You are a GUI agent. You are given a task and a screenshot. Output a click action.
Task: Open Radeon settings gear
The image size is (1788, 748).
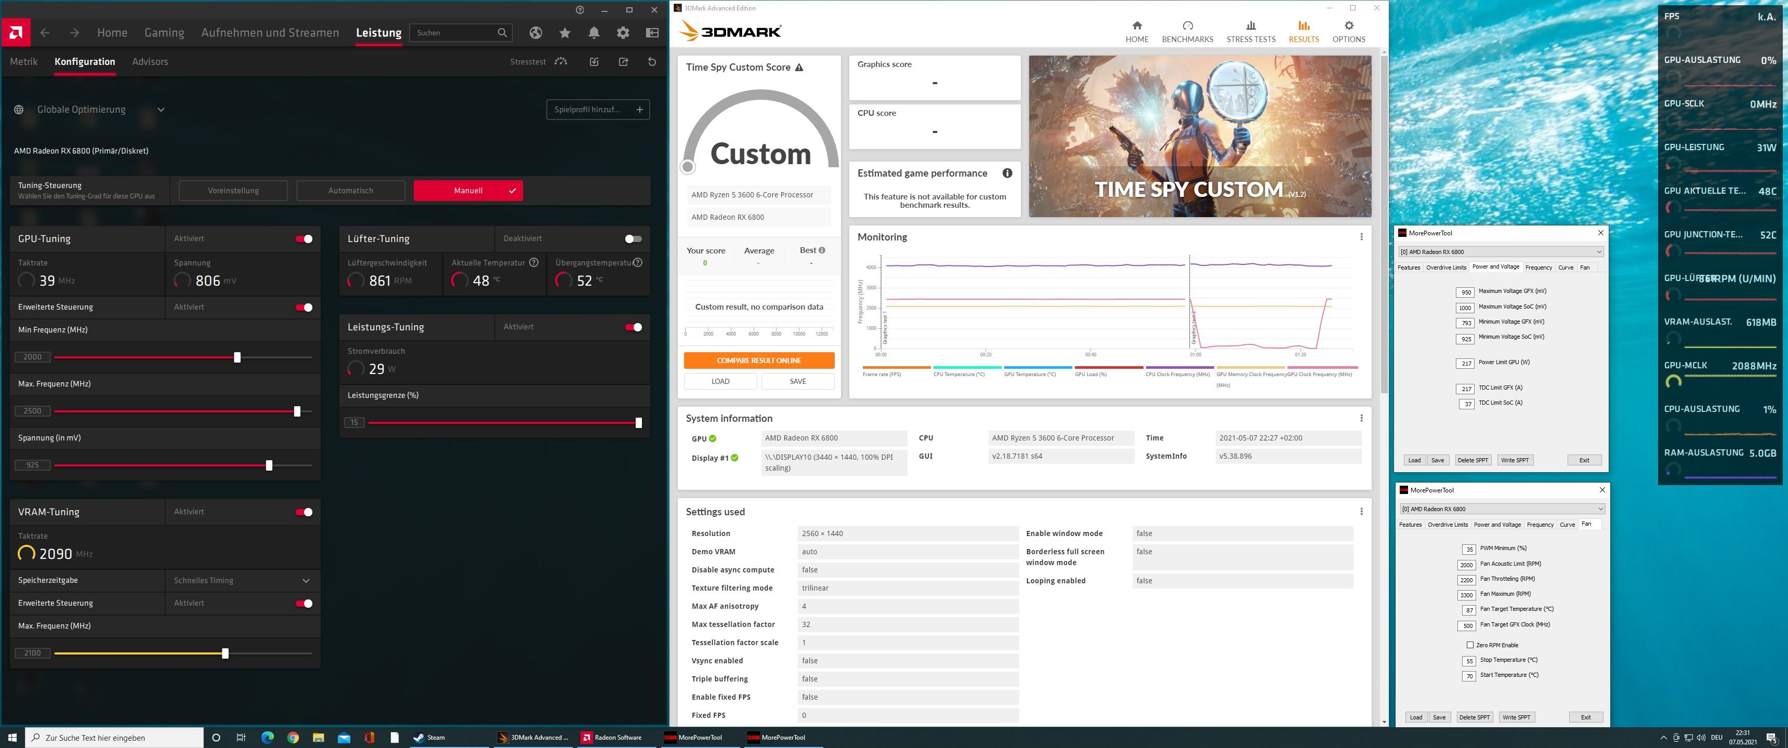[623, 33]
